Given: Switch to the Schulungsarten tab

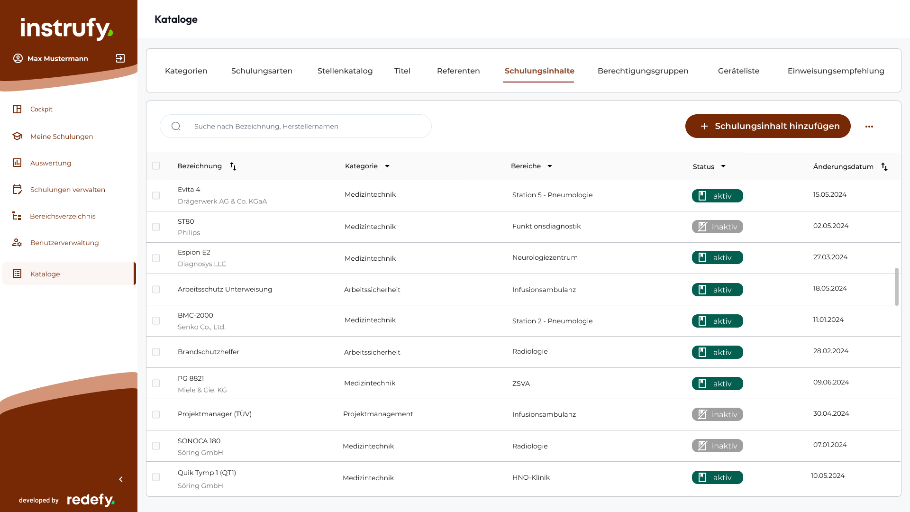Looking at the screenshot, I should point(262,71).
